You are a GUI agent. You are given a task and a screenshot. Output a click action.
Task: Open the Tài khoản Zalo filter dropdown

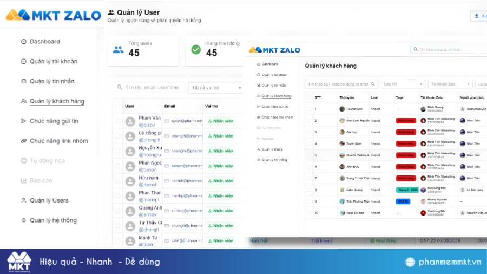(449, 84)
